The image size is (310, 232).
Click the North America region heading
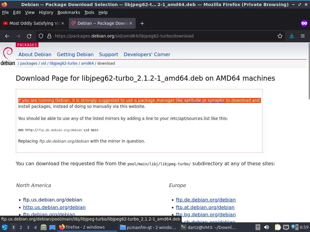[x=33, y=185]
